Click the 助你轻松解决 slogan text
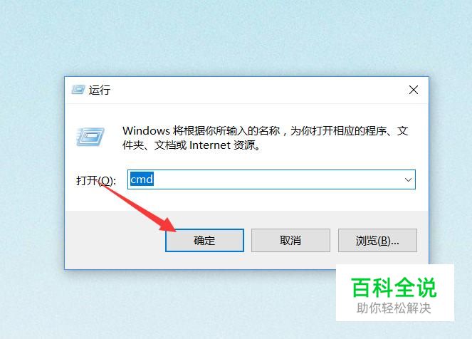The width and height of the screenshot is (472, 339). coord(394,308)
